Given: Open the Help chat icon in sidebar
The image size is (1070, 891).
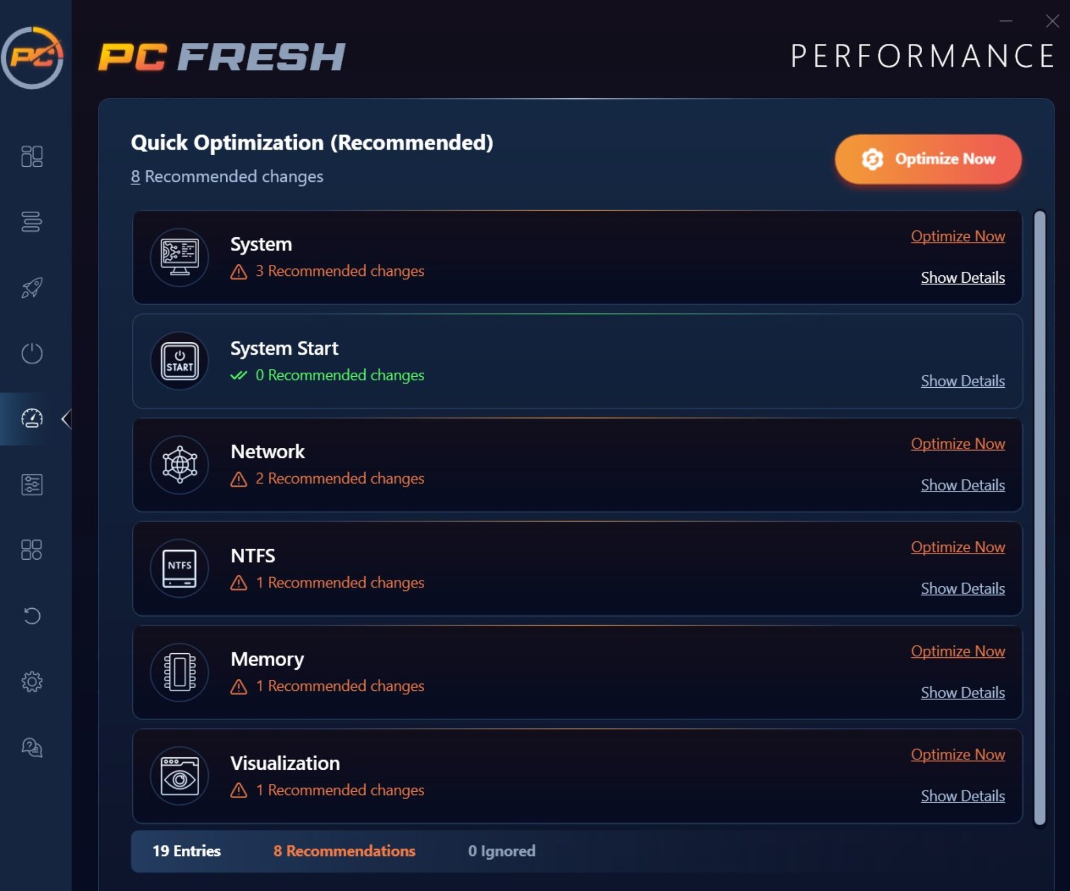Looking at the screenshot, I should pyautogui.click(x=32, y=748).
